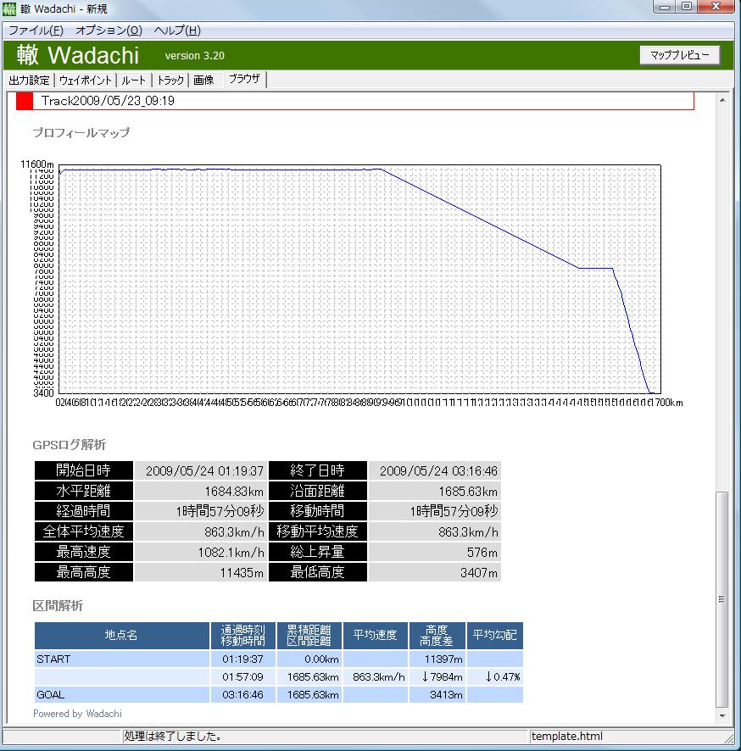Screen dimensions: 741x751
Task: Open the オプション(O) menu
Action: tap(109, 31)
